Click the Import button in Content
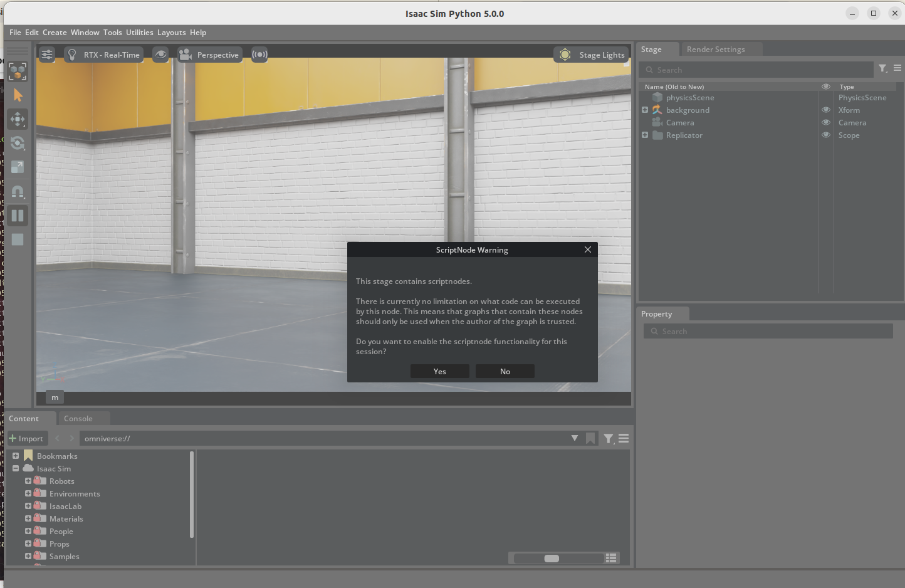Image resolution: width=905 pixels, height=588 pixels. pyautogui.click(x=26, y=439)
